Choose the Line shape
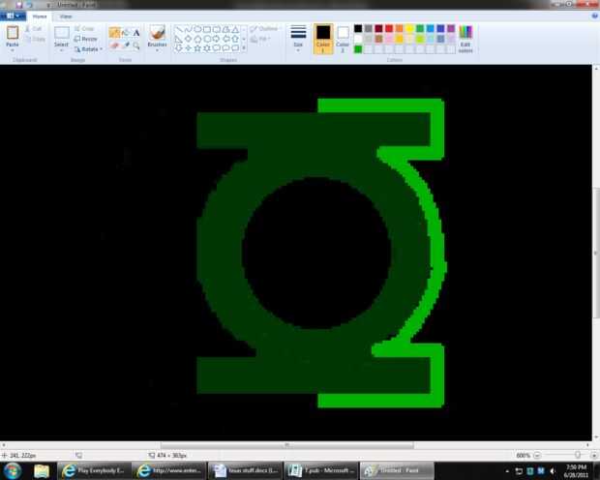The image size is (600, 480). tap(179, 29)
